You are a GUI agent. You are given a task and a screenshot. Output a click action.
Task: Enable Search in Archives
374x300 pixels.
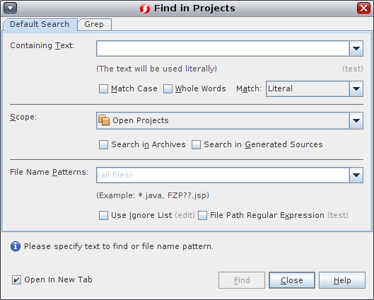click(x=103, y=144)
